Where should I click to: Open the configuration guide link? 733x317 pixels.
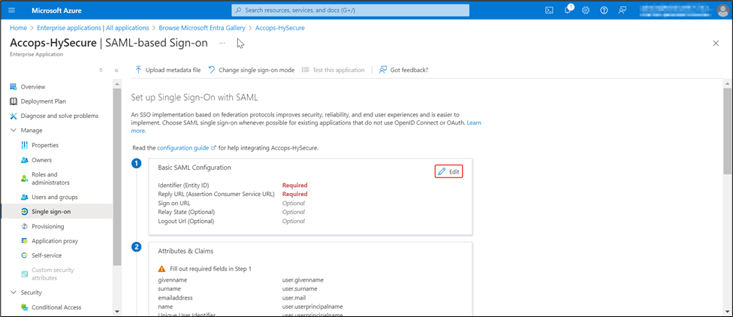(x=183, y=148)
